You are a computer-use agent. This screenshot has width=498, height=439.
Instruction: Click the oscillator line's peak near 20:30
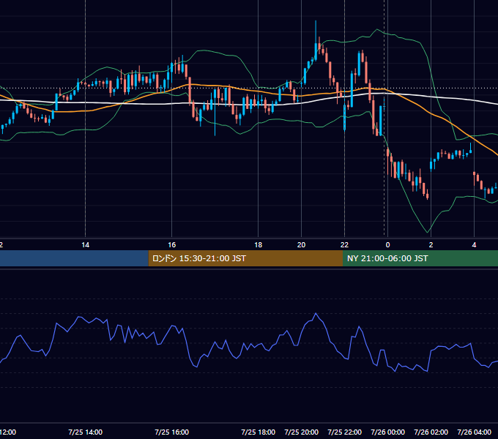316,313
